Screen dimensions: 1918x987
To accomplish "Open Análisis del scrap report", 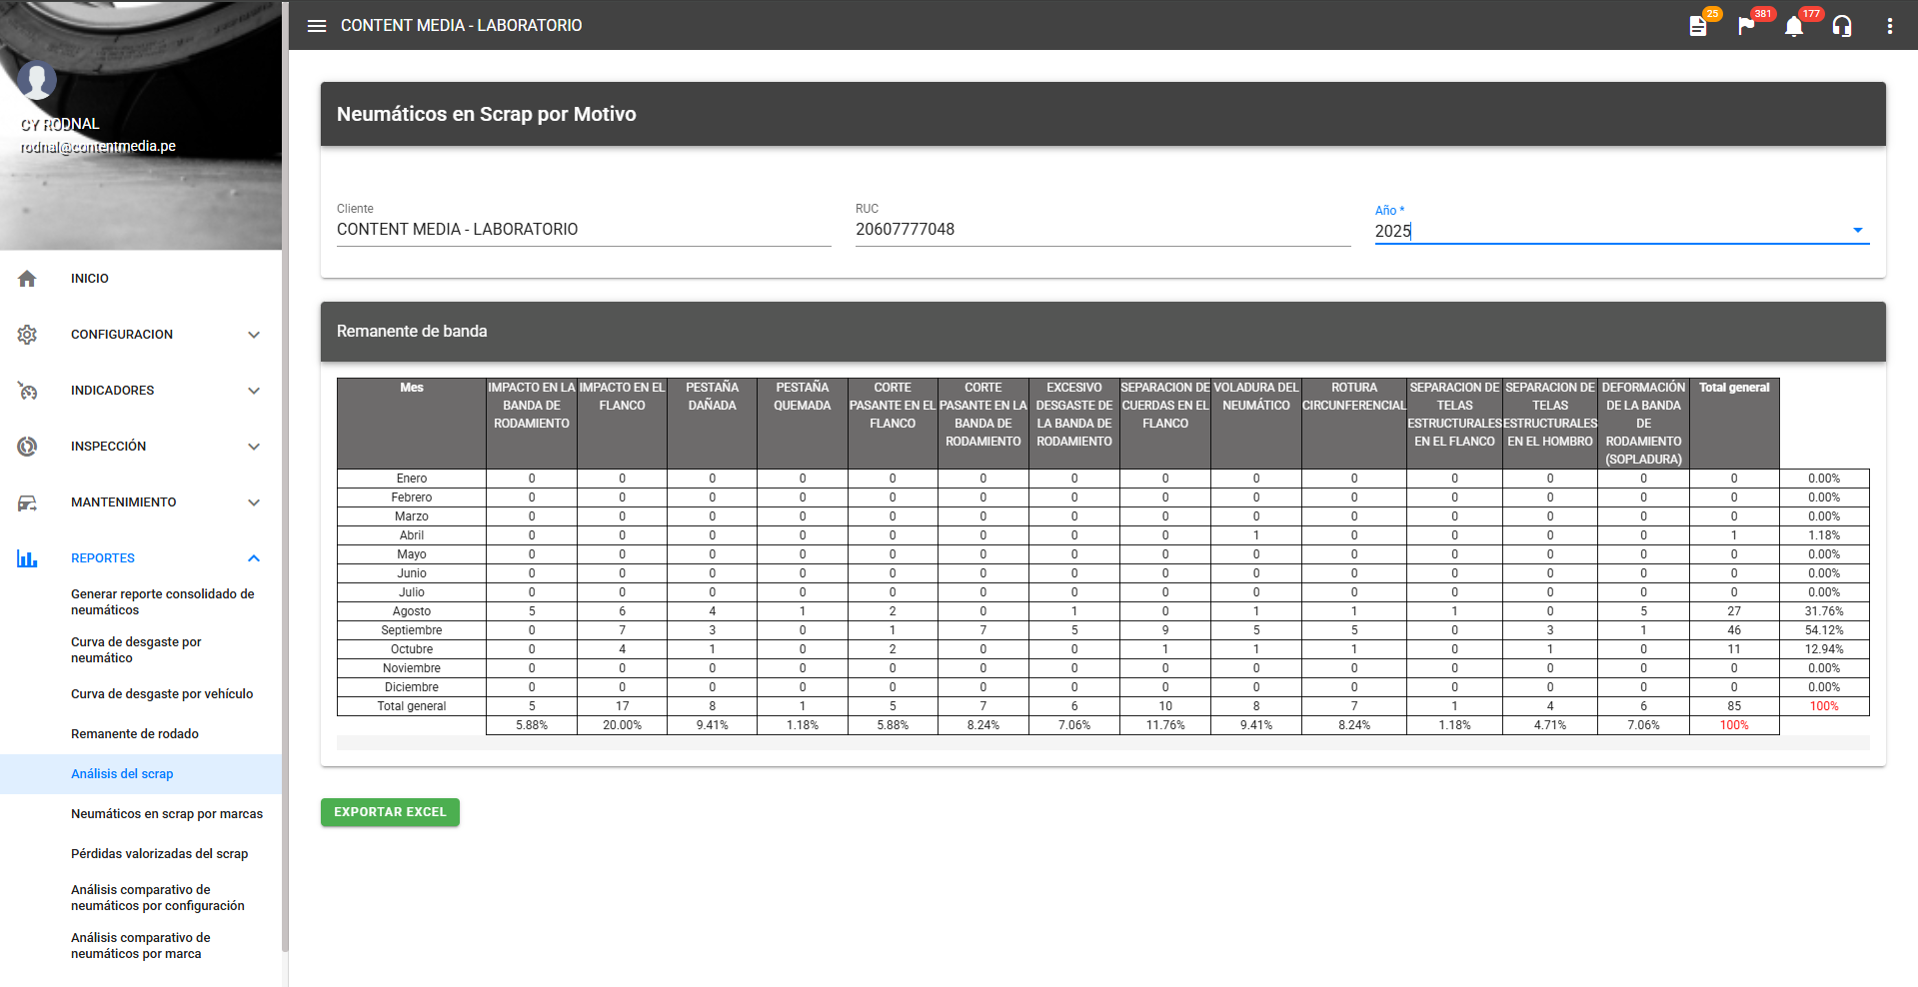I will [x=122, y=774].
